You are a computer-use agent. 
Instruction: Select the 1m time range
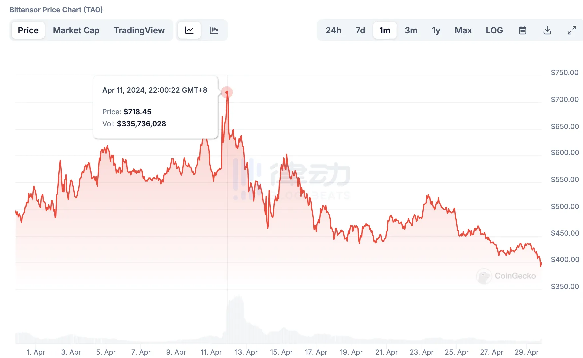pyautogui.click(x=385, y=30)
